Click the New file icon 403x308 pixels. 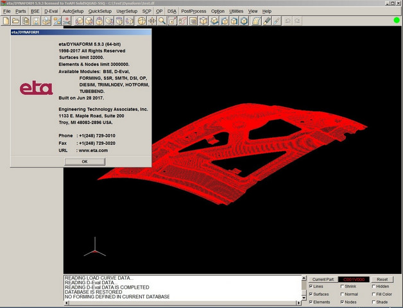[6, 21]
